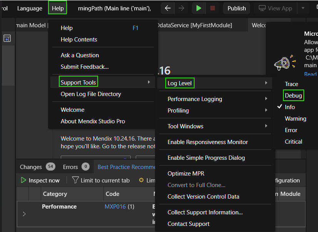Select Ask a Question
318x232 pixels.
tap(80, 55)
